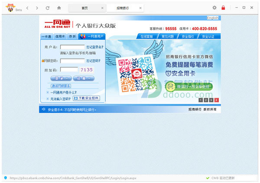Click the shield icon in status bar

point(6,178)
